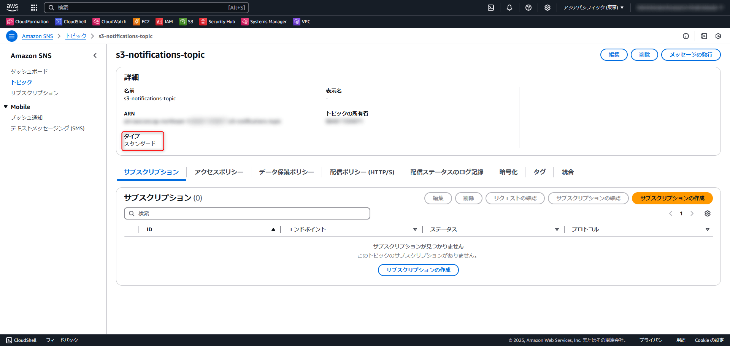This screenshot has height=346, width=730.
Task: Open CloudFormation shortcut
Action: [x=28, y=22]
